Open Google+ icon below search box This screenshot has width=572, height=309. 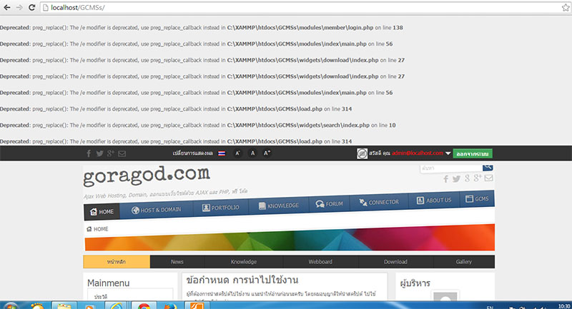point(477,178)
